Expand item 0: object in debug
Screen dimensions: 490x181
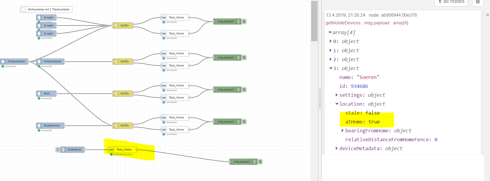331,41
